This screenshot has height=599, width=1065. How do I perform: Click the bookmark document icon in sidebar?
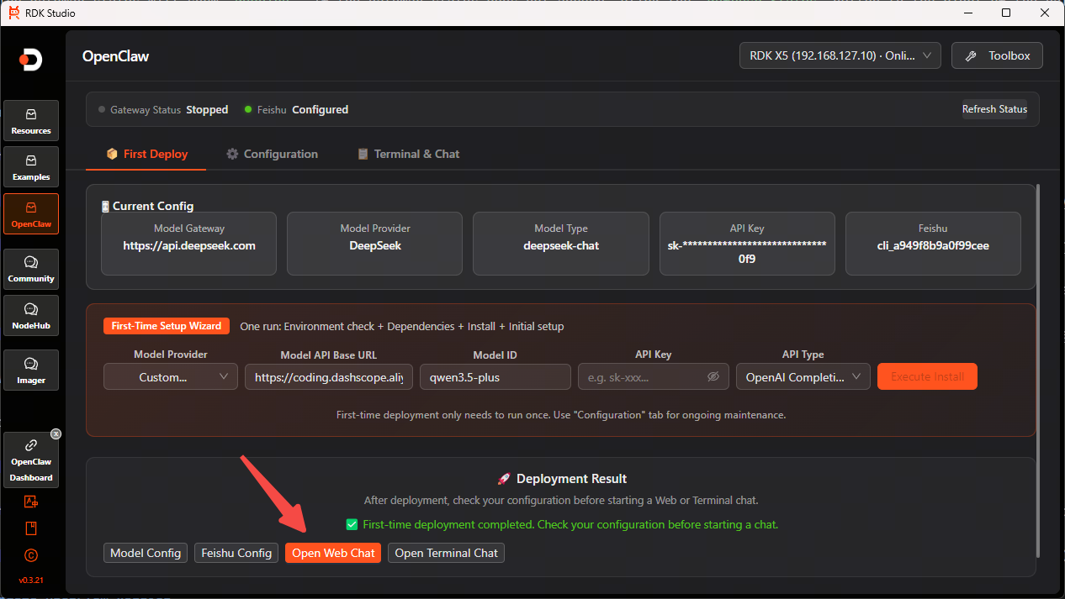pos(31,528)
